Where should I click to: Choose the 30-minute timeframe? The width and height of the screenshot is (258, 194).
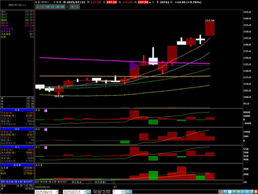[x=58, y=7]
